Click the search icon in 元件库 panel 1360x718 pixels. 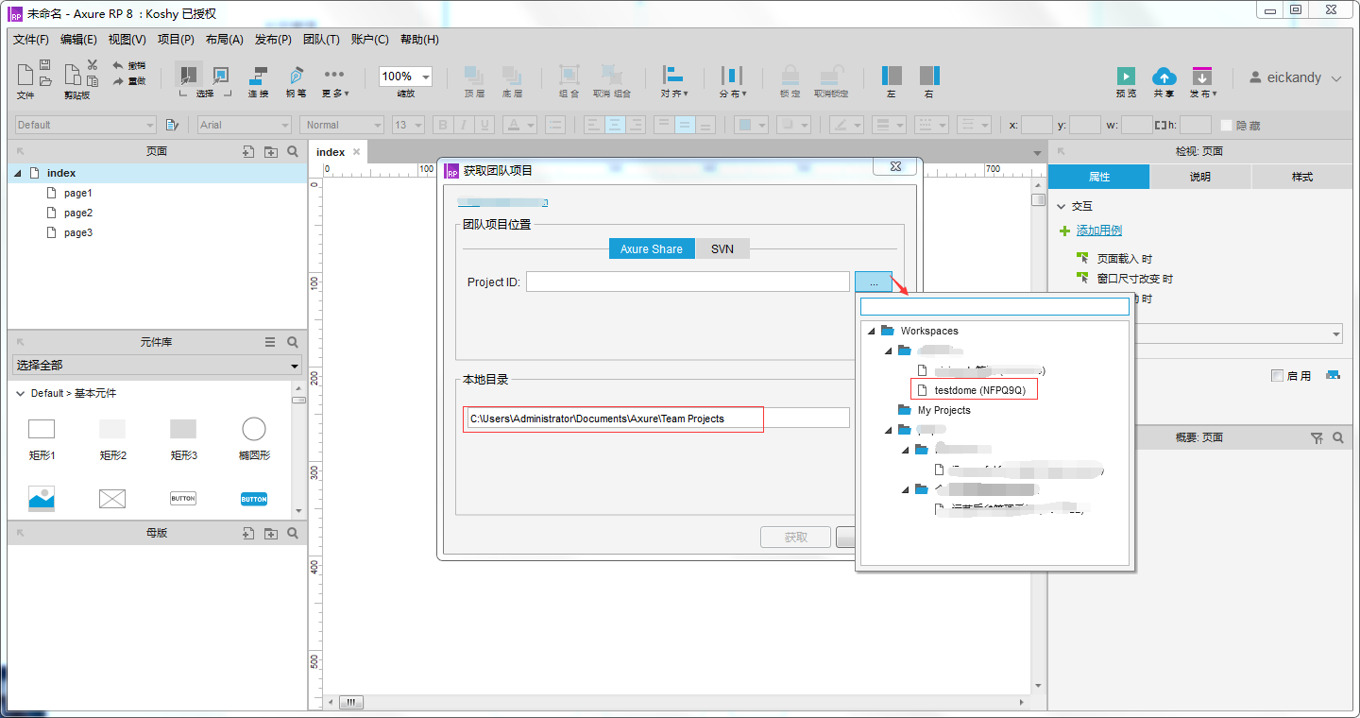click(293, 342)
